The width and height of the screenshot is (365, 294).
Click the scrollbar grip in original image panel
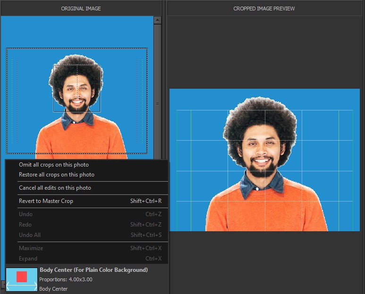[x=157, y=104]
